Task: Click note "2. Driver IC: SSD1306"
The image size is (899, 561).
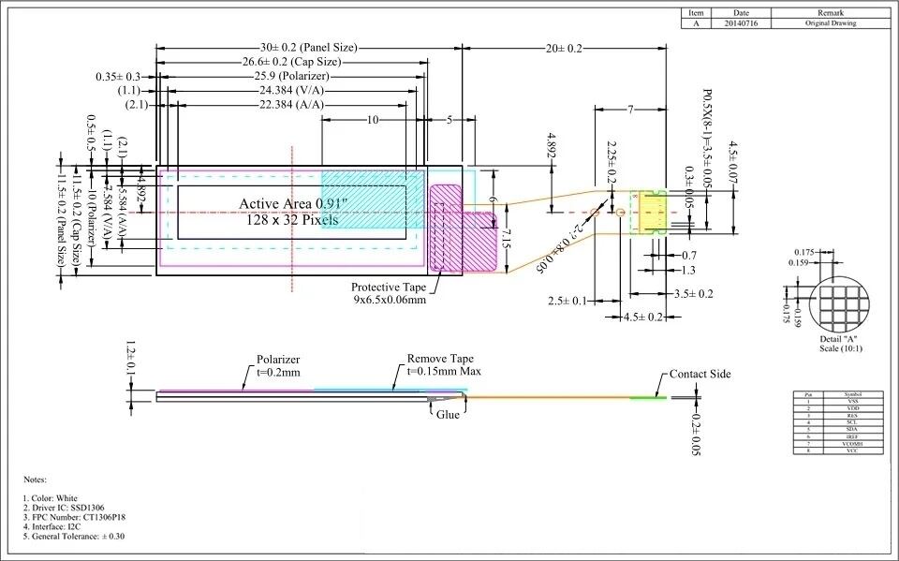Action: click(x=64, y=508)
